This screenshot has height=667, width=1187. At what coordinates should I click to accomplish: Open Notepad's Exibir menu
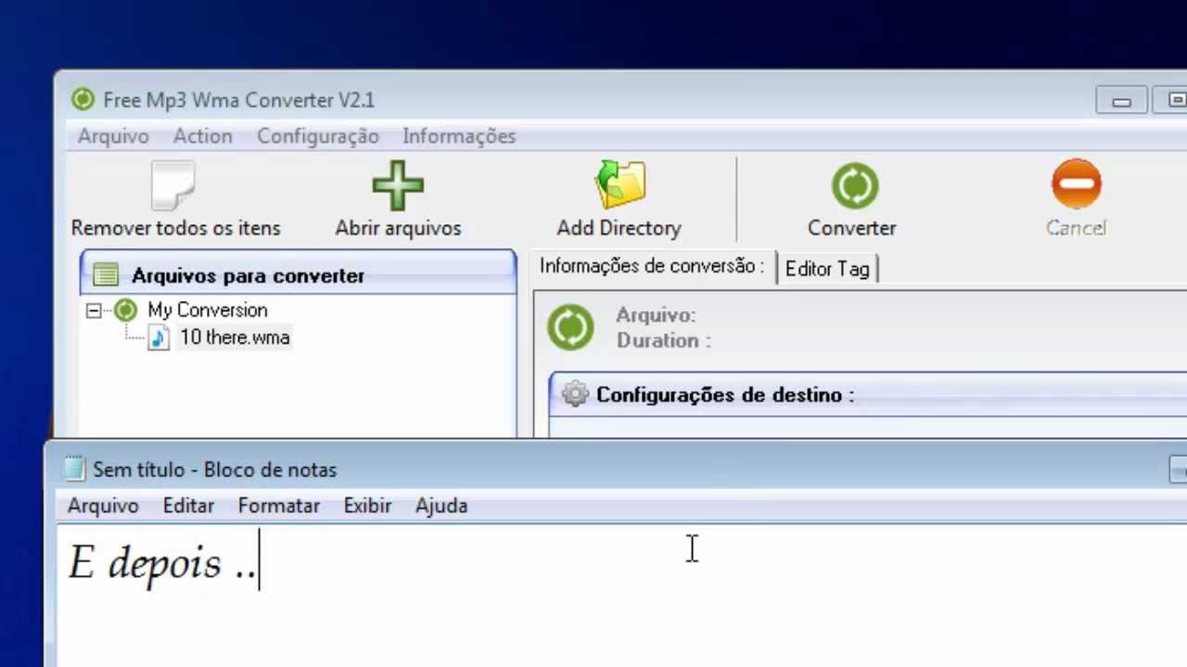coord(367,506)
